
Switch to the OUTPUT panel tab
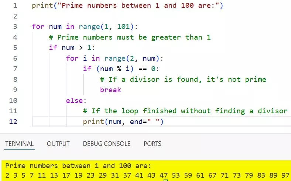pyautogui.click(x=58, y=144)
